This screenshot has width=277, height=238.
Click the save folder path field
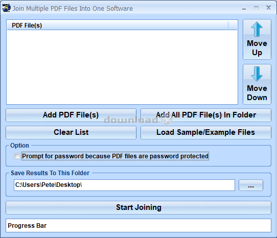tap(124, 185)
